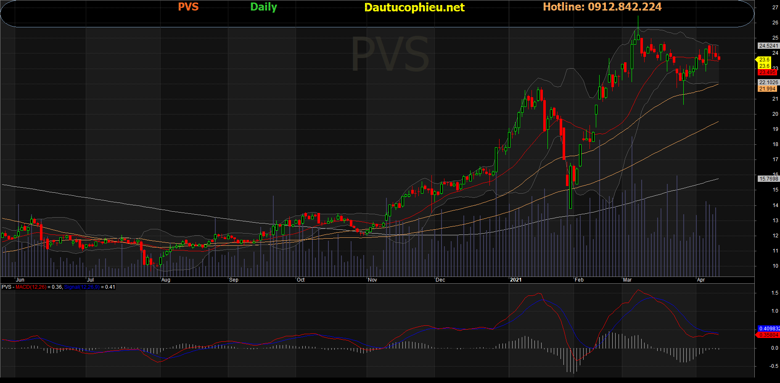Select the orange 21.994 price label
This screenshot has width=780, height=383.
point(767,88)
